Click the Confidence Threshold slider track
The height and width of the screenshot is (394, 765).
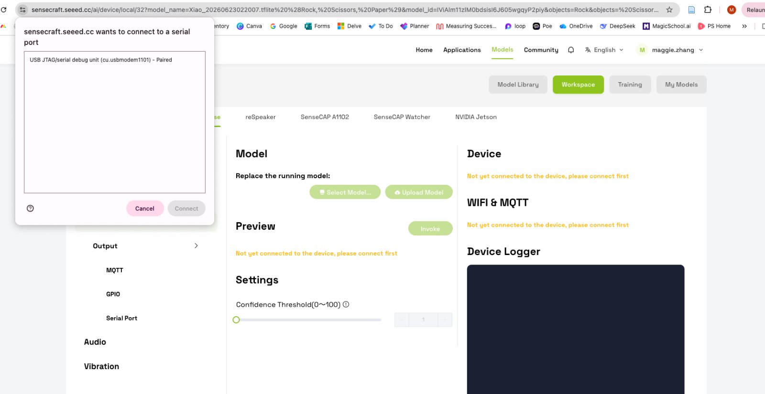tap(308, 319)
